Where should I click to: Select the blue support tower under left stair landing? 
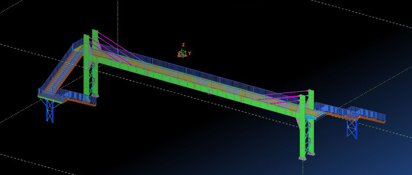pos(50,110)
